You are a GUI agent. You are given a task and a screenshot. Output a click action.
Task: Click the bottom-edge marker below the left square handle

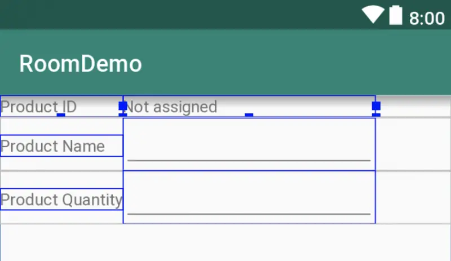[x=123, y=115]
